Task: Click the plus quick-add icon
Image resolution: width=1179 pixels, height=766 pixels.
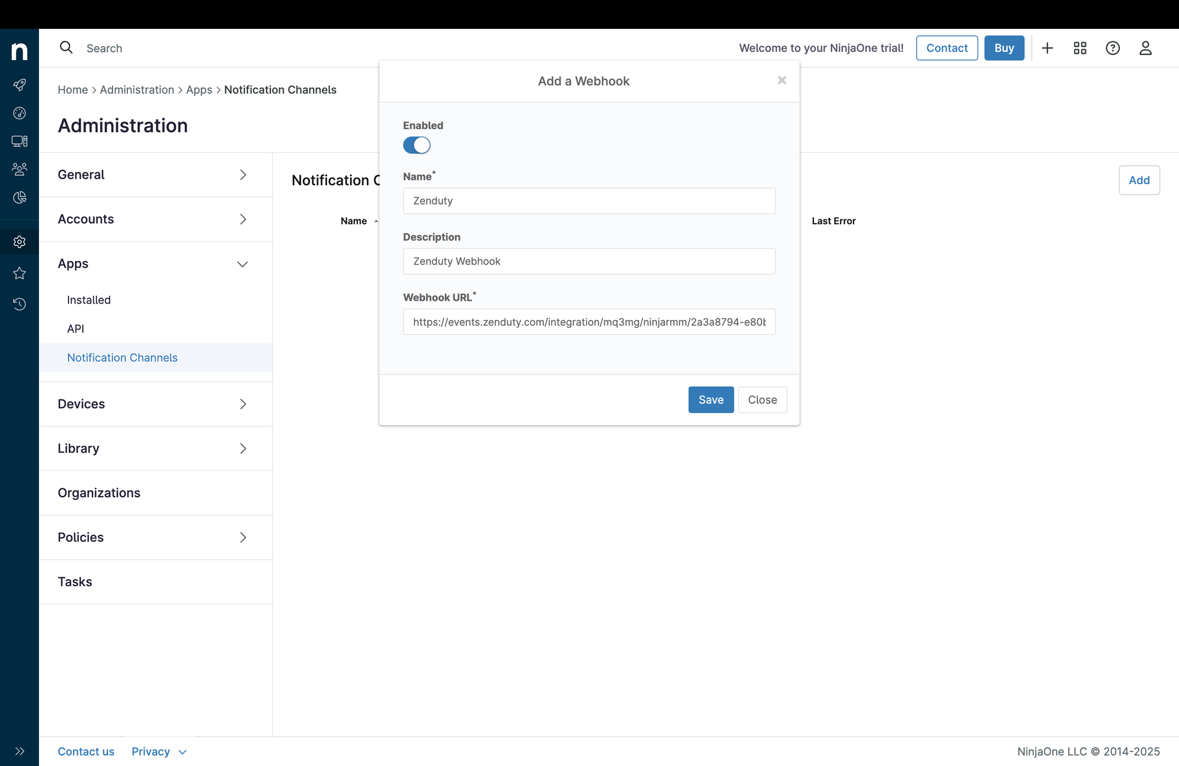Action: 1047,48
